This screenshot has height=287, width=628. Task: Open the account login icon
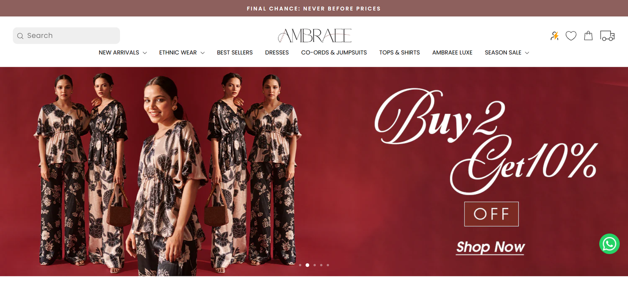555,36
